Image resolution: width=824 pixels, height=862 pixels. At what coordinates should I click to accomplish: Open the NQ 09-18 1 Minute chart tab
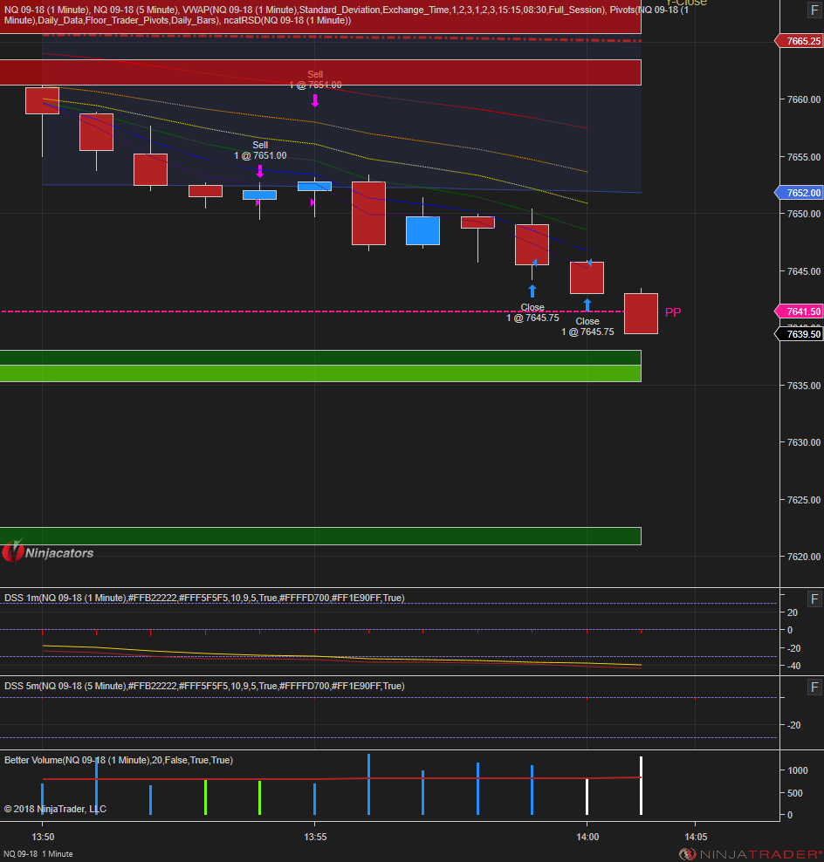point(38,854)
